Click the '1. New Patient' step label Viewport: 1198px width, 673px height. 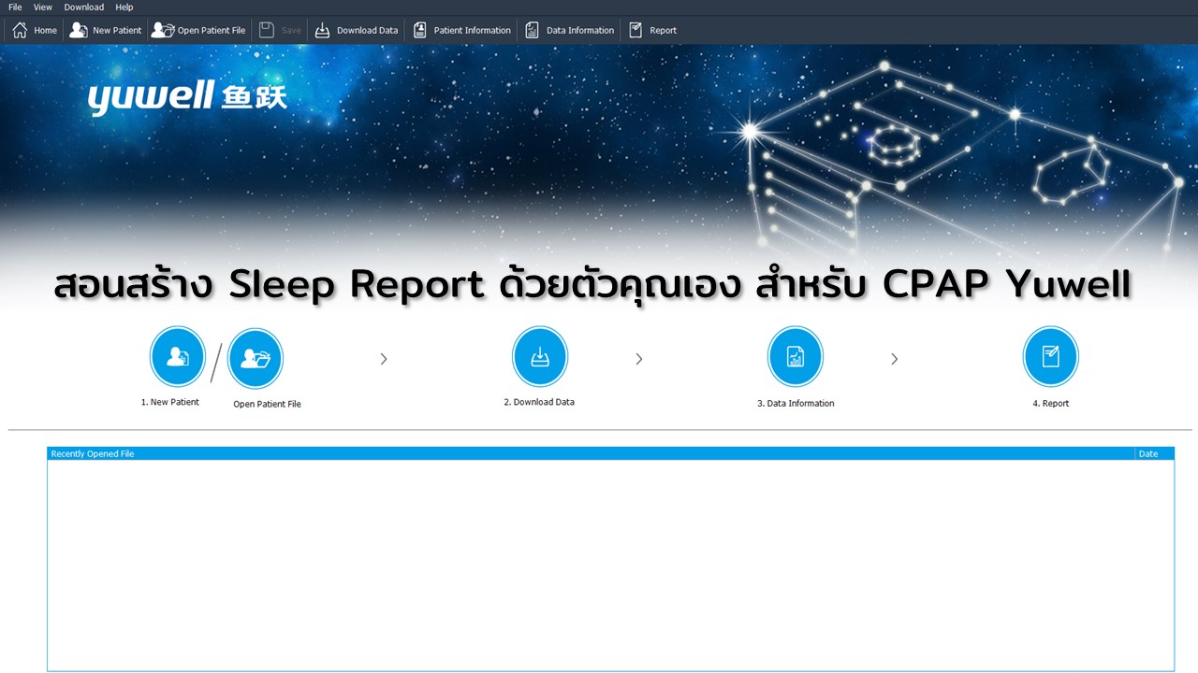170,402
